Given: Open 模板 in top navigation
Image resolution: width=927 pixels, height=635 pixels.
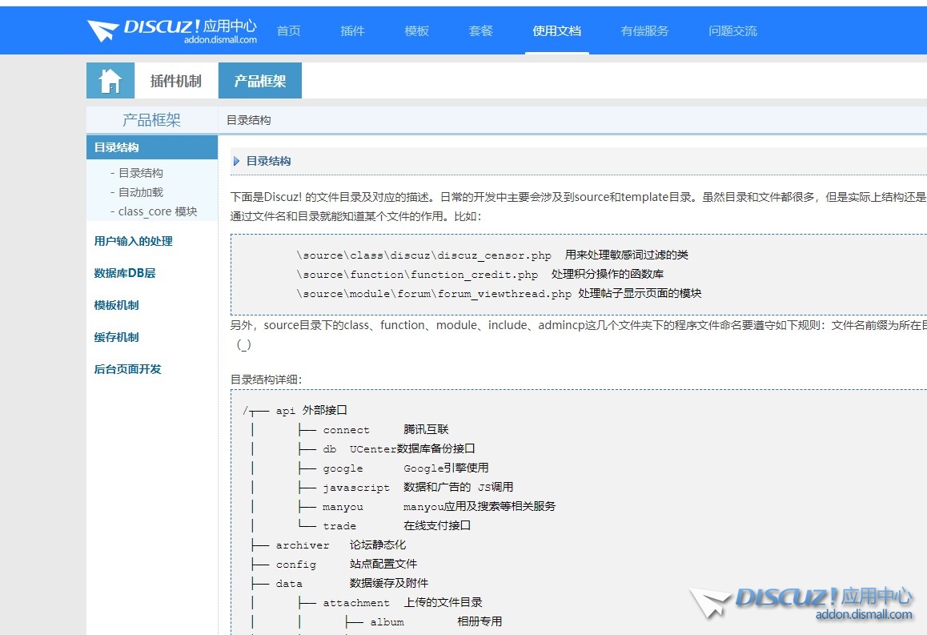Looking at the screenshot, I should 416,30.
